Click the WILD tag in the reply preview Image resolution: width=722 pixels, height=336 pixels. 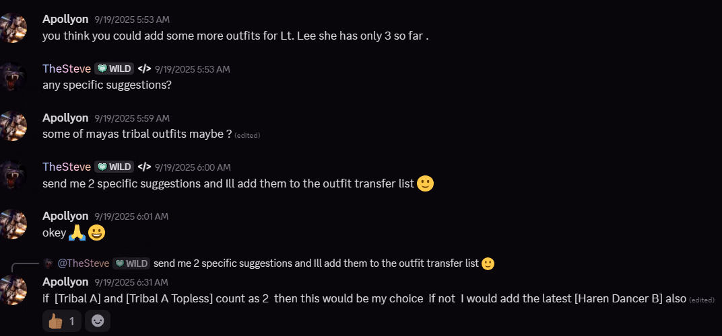pyautogui.click(x=131, y=263)
